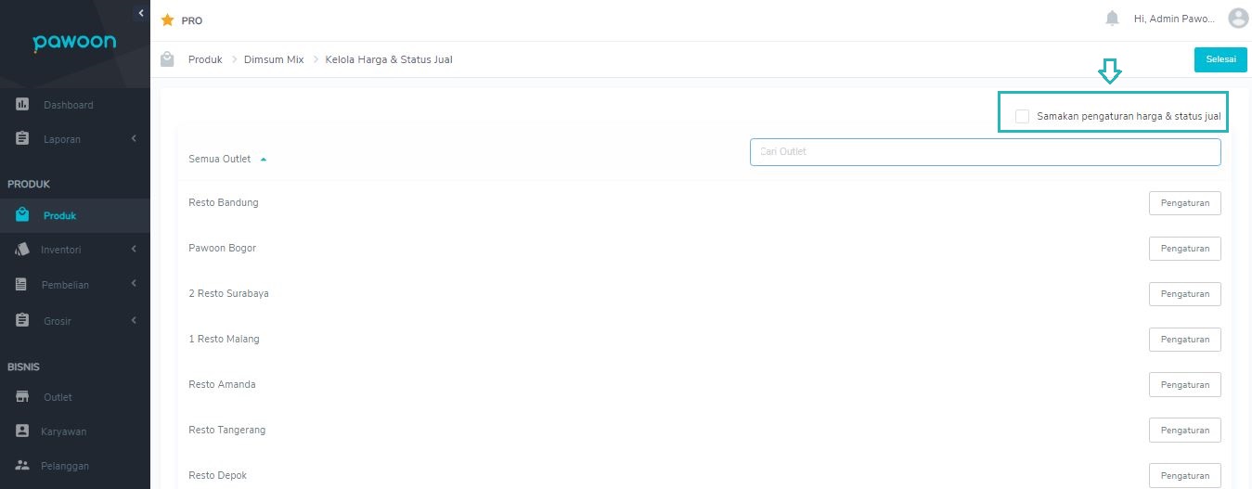The width and height of the screenshot is (1252, 489).
Task: Expand the Laporan submenu chevron
Action: click(134, 139)
